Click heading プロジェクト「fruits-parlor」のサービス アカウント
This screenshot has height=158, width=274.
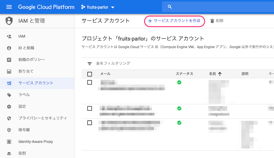click(143, 39)
